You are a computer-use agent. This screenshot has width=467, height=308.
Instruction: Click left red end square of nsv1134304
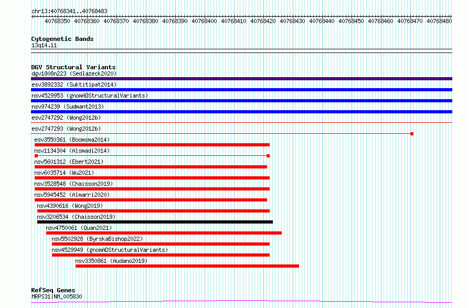(x=36, y=156)
